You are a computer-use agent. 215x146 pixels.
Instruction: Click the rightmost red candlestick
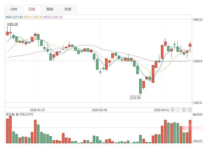coord(190,45)
